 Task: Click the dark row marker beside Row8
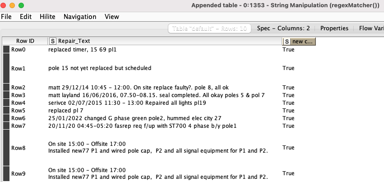tap(6, 148)
